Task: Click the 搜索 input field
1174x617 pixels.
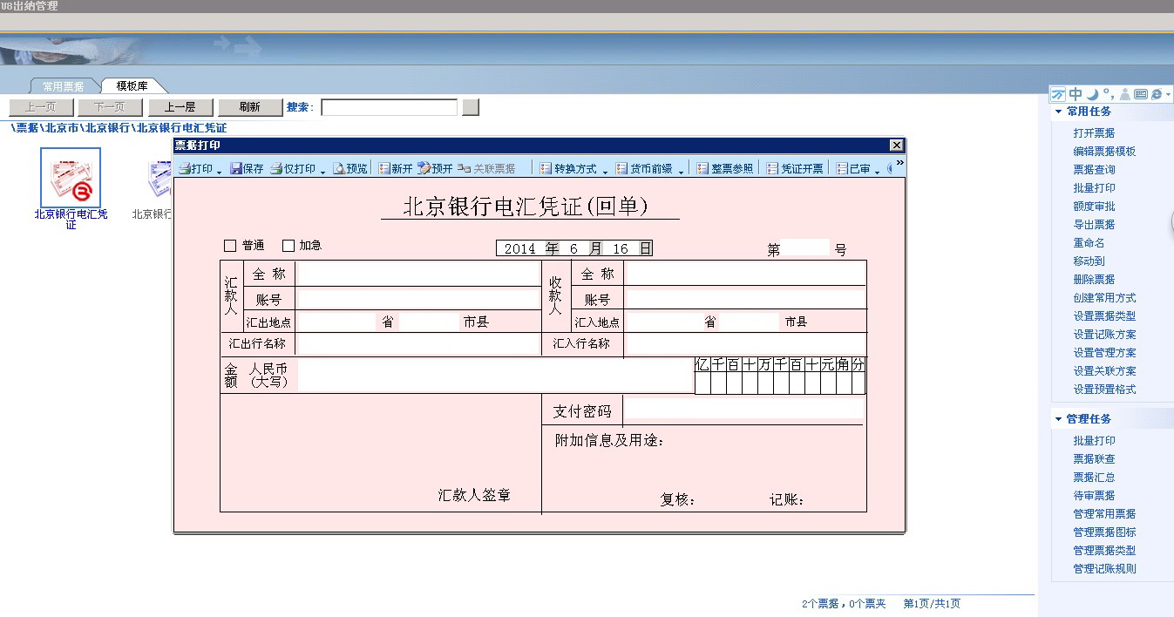Action: (x=389, y=107)
